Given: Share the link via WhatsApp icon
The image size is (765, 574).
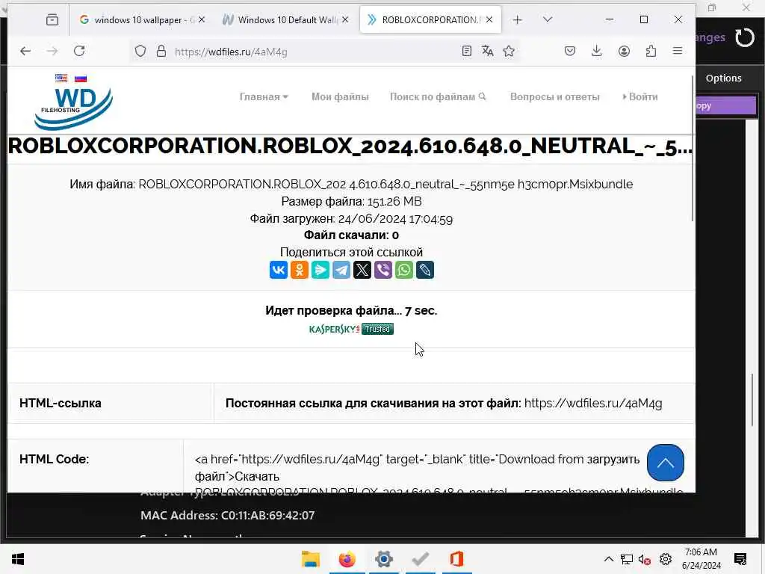Looking at the screenshot, I should (x=404, y=270).
